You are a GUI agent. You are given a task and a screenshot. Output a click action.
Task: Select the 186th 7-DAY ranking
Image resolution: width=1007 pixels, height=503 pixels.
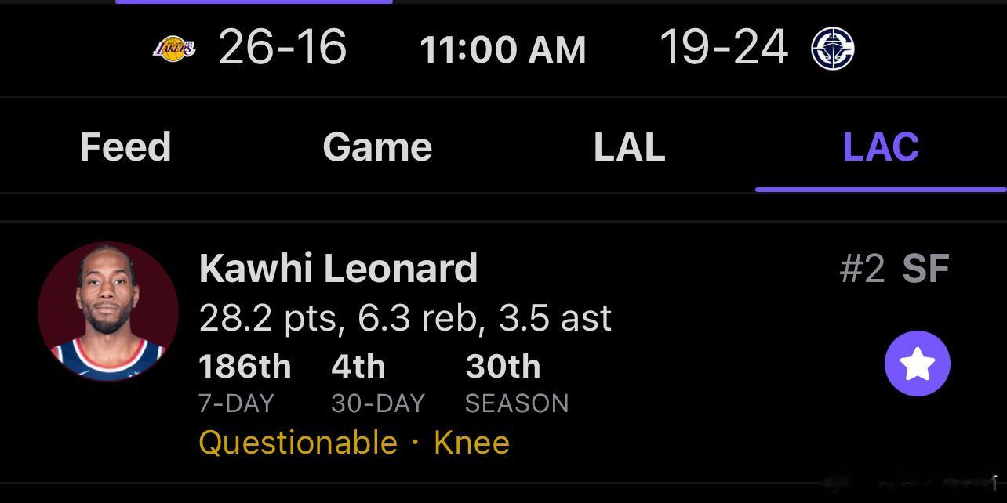tap(244, 382)
